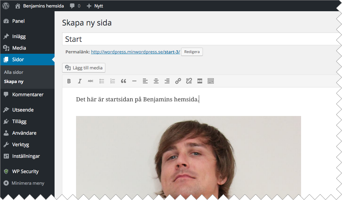
Task: Click the insert link icon
Action: (x=178, y=81)
